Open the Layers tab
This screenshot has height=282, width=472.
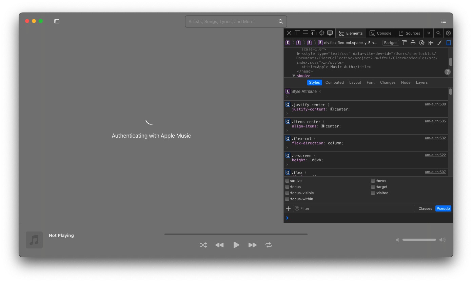click(422, 82)
